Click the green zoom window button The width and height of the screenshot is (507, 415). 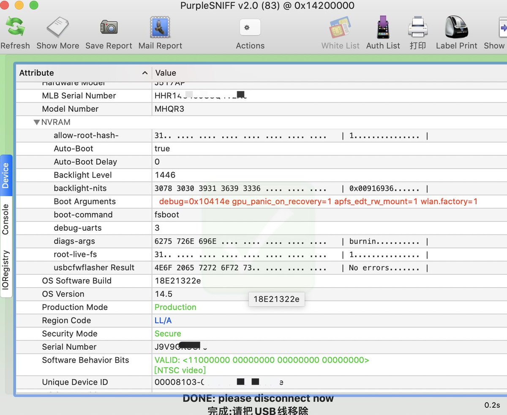pyautogui.click(x=33, y=5)
